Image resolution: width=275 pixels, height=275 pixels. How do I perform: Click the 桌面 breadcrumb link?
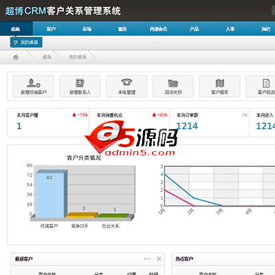(x=47, y=57)
